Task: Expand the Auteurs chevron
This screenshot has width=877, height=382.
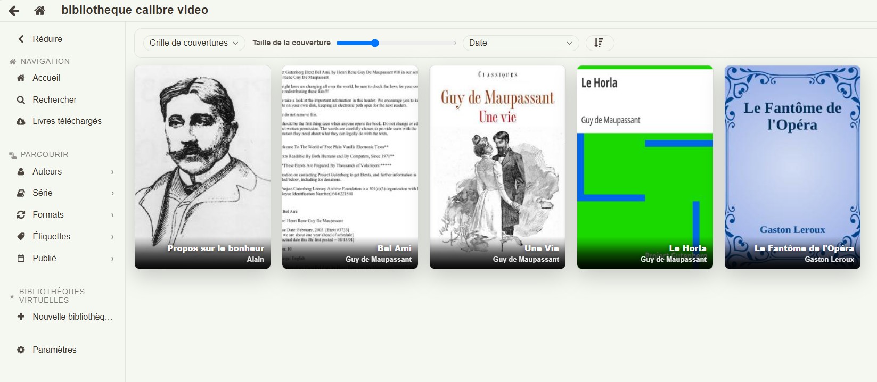Action: click(x=112, y=172)
